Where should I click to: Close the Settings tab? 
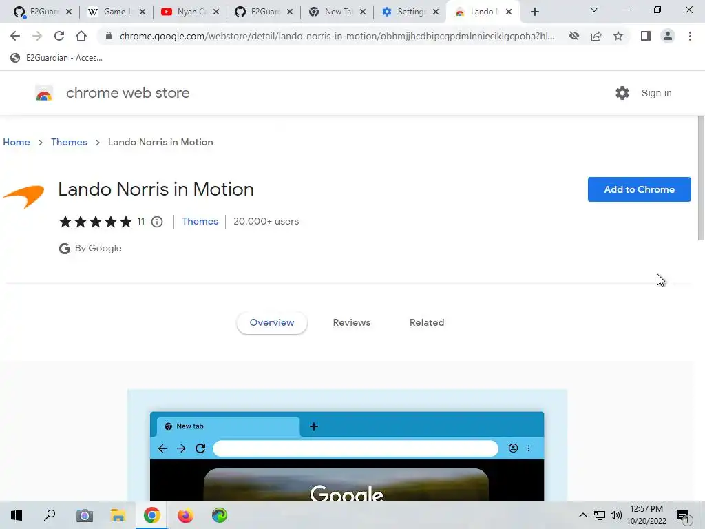tap(436, 12)
